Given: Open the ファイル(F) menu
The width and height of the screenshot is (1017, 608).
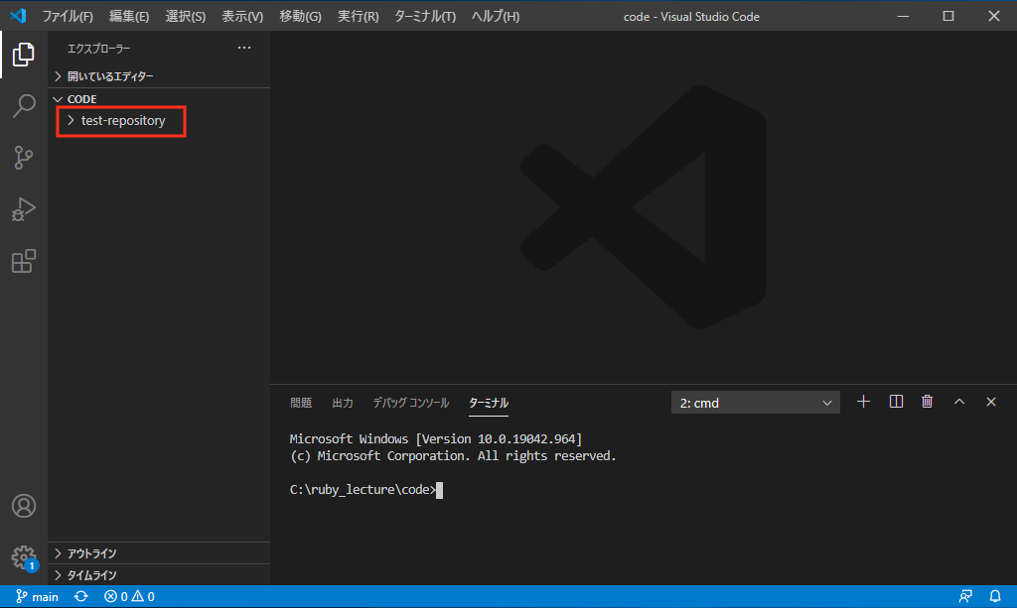Looking at the screenshot, I should 68,16.
